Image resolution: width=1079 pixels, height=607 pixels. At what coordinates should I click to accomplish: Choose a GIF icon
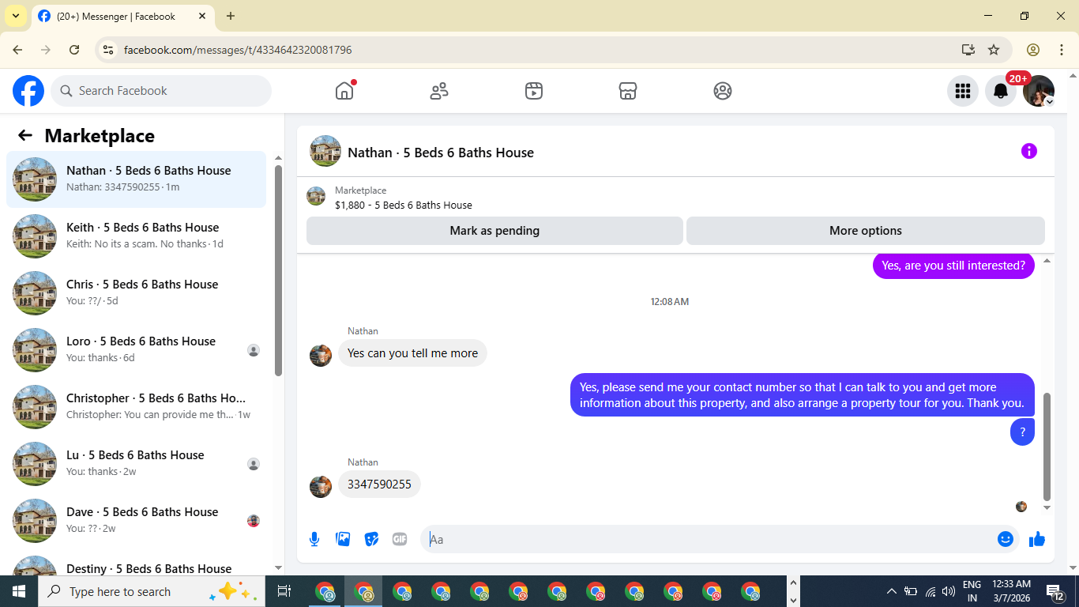400,539
